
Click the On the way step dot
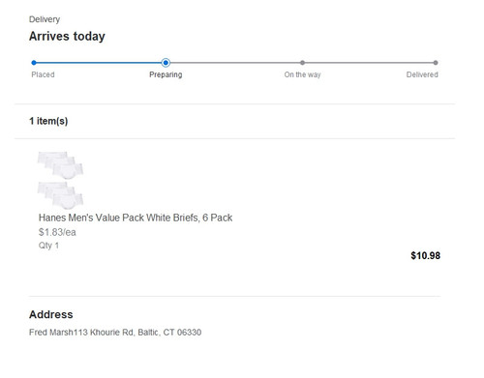point(302,63)
